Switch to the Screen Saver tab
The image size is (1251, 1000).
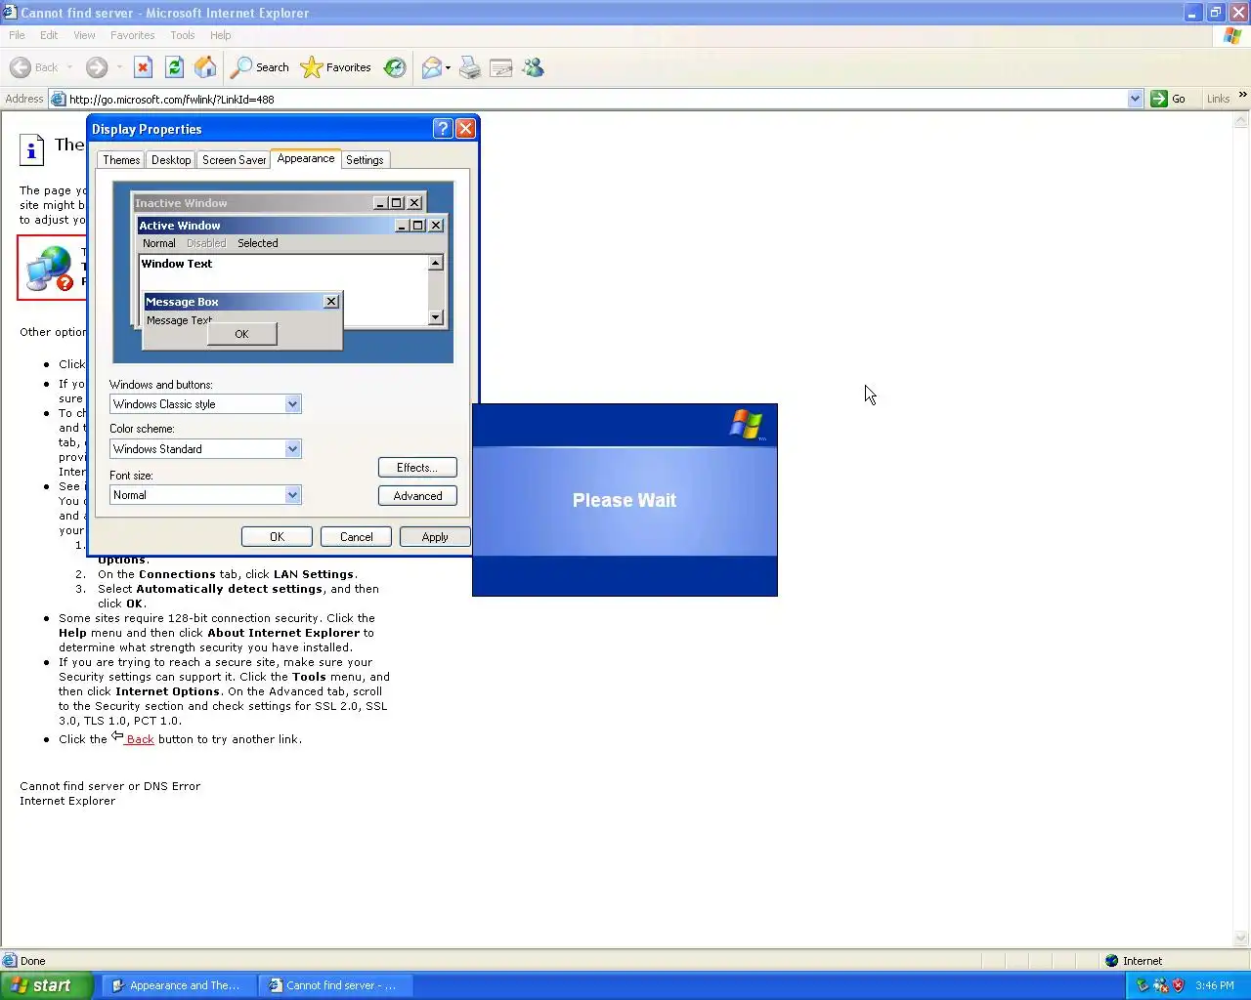click(x=234, y=160)
